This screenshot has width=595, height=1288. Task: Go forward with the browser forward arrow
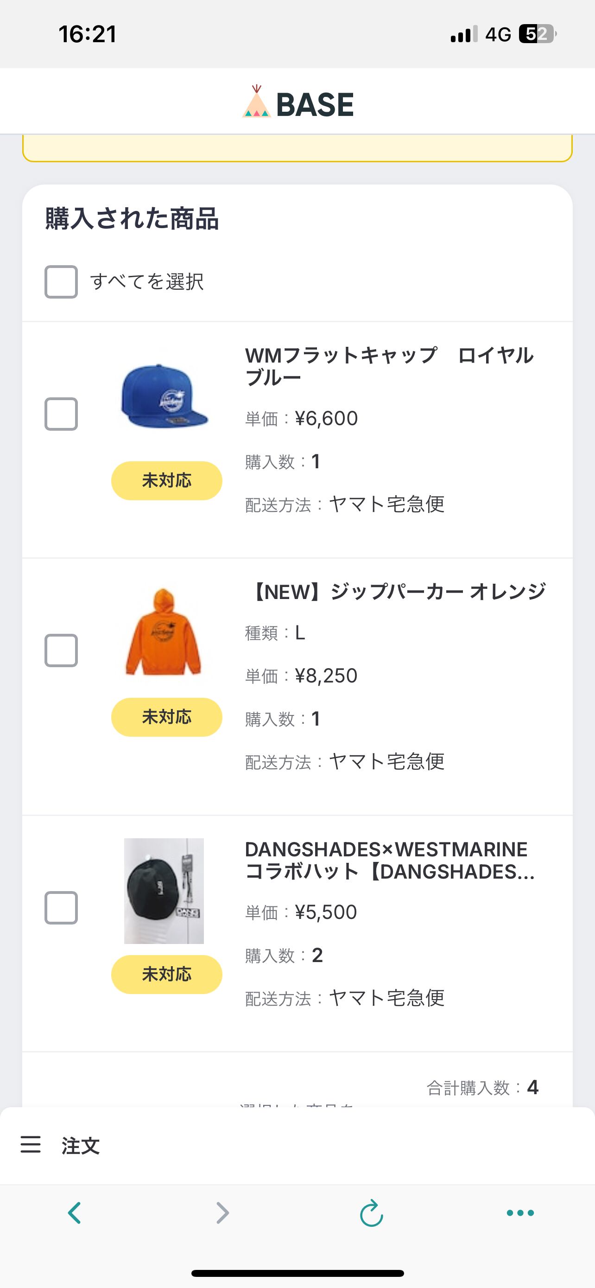coord(222,1212)
